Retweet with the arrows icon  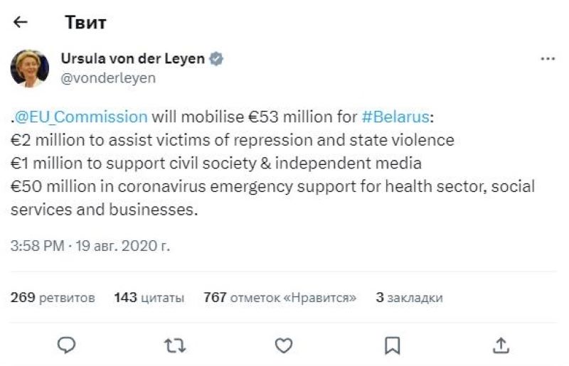coord(174,345)
